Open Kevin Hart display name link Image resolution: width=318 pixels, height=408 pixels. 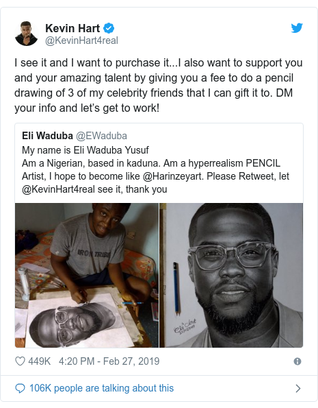tap(72, 28)
